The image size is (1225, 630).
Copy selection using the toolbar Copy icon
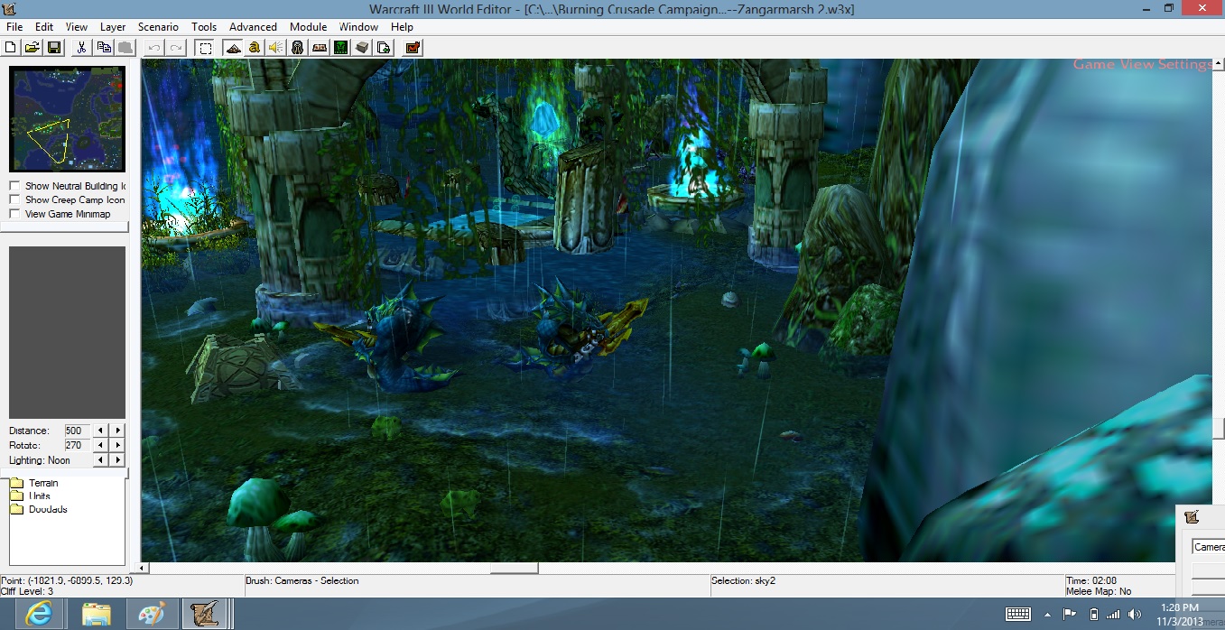click(104, 47)
